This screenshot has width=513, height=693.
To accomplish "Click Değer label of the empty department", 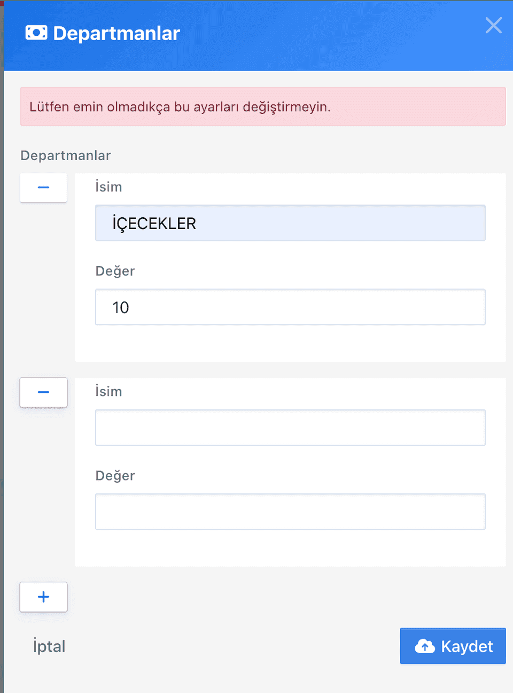I will coord(115,476).
